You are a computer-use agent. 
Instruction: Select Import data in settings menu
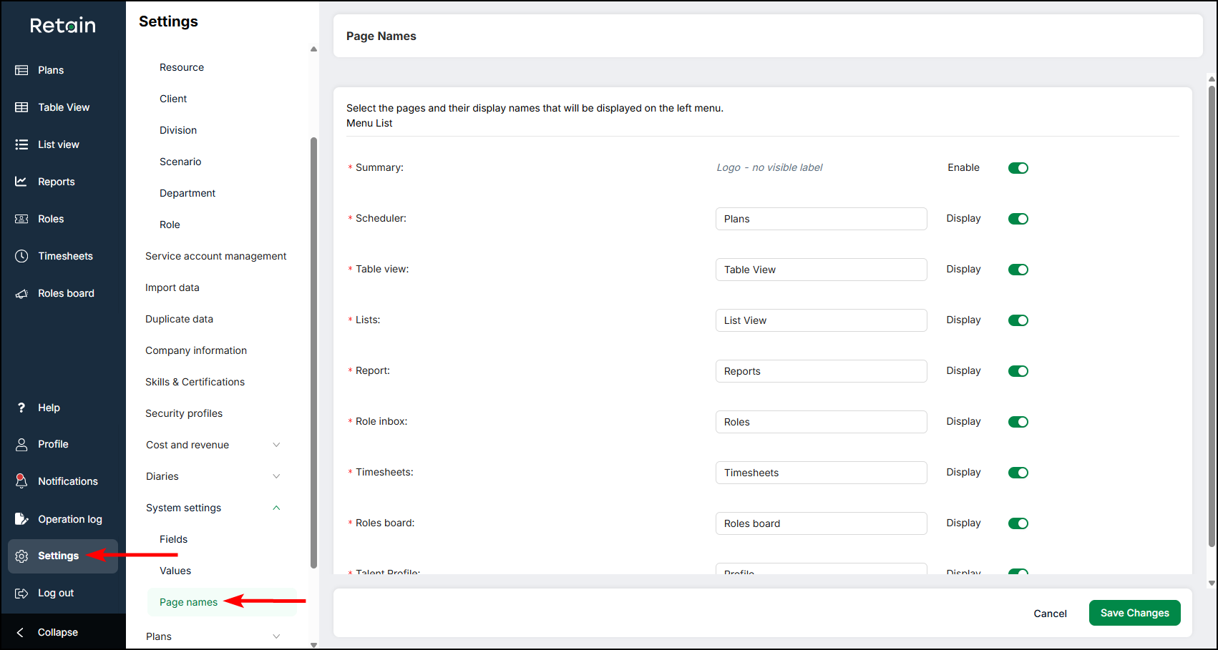tap(172, 287)
